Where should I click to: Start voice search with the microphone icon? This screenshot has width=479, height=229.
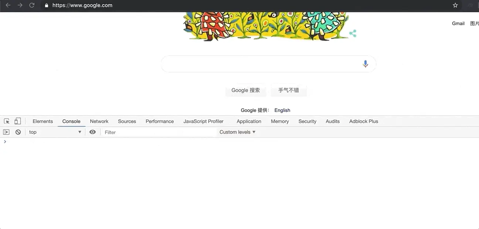pos(365,64)
